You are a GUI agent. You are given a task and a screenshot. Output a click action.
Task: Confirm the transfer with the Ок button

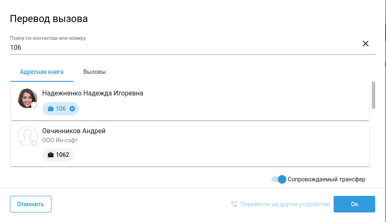(354, 204)
